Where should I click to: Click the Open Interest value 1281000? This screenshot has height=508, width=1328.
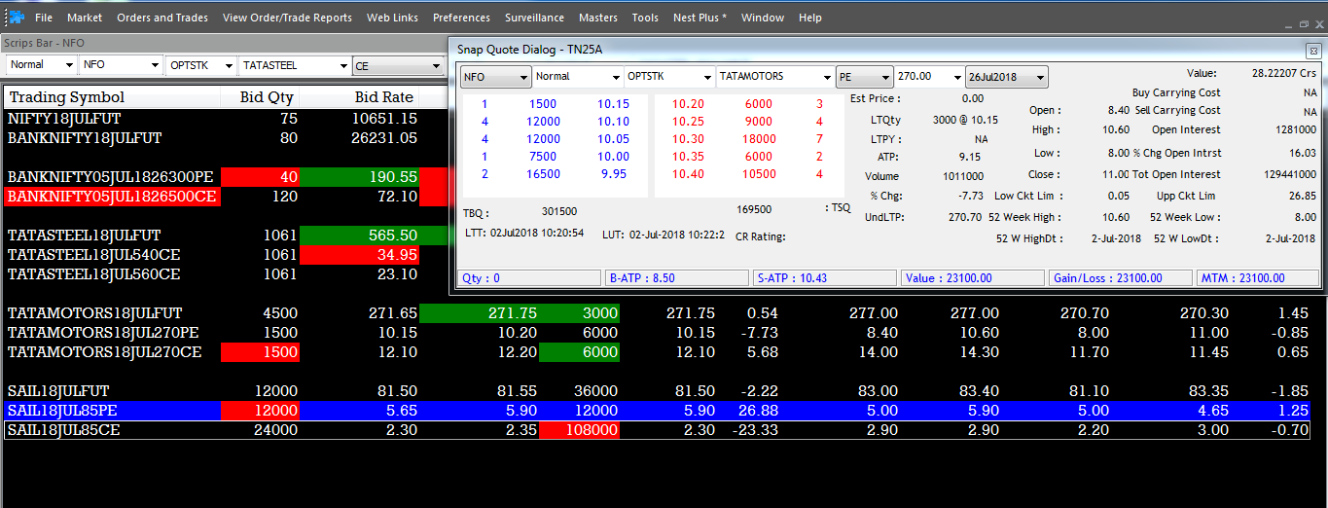pyautogui.click(x=1295, y=129)
